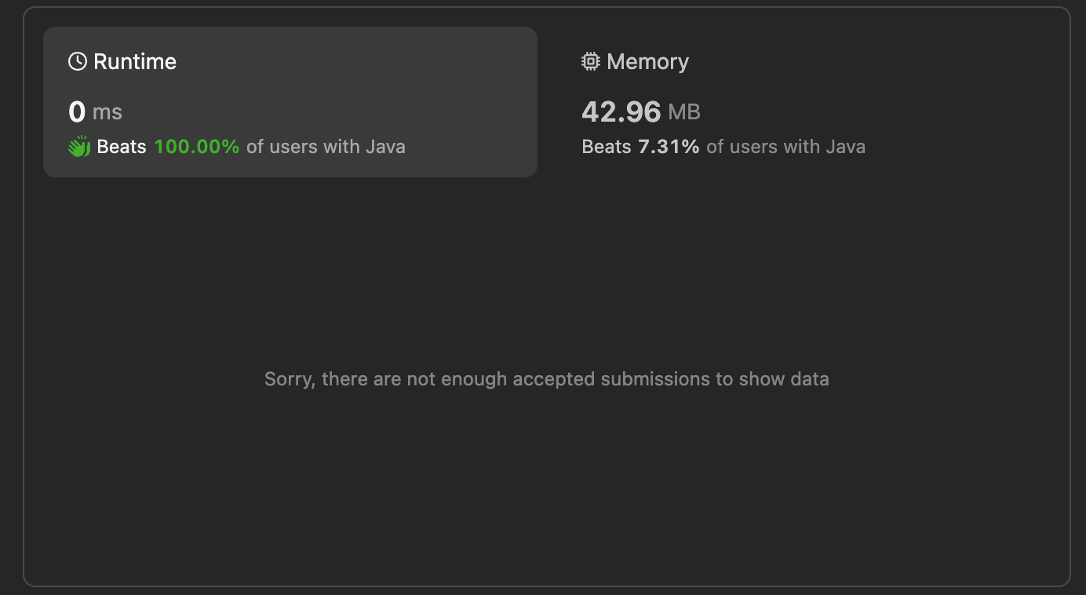Click the Memory heading text

point(648,61)
